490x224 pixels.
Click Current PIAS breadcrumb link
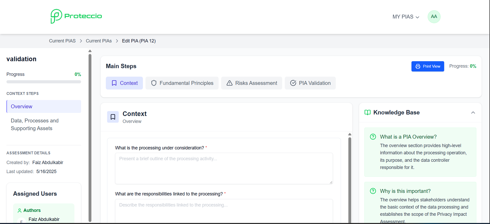pyautogui.click(x=62, y=41)
